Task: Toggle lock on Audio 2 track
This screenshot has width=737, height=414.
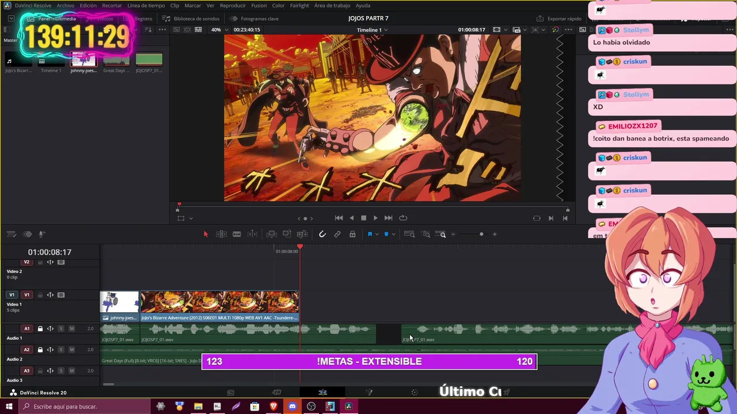Action: point(40,350)
